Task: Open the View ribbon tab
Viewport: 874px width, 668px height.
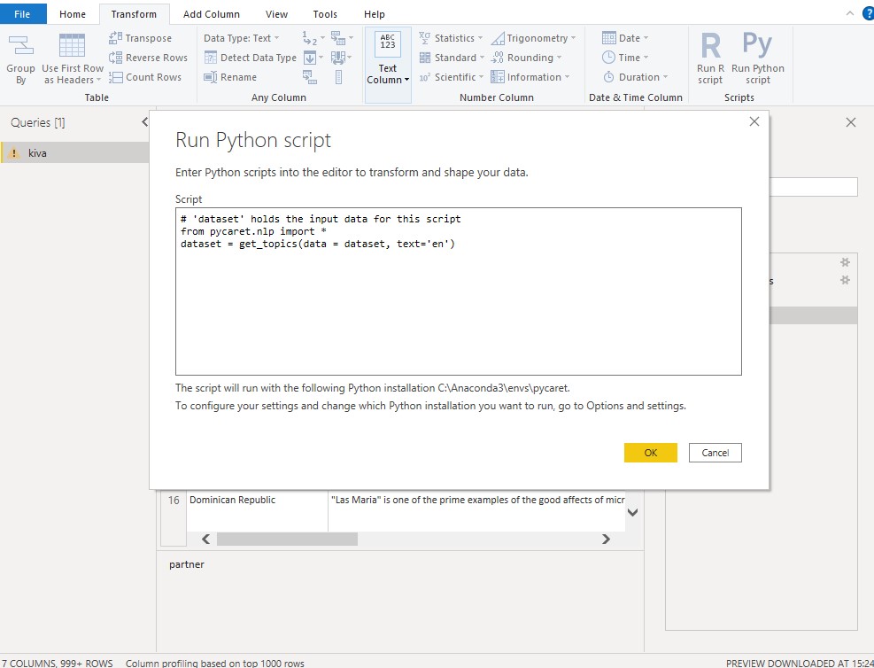Action: coord(276,14)
